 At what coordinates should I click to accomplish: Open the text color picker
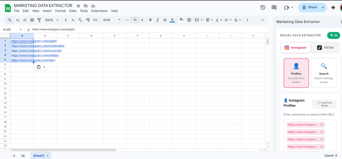coord(172,20)
